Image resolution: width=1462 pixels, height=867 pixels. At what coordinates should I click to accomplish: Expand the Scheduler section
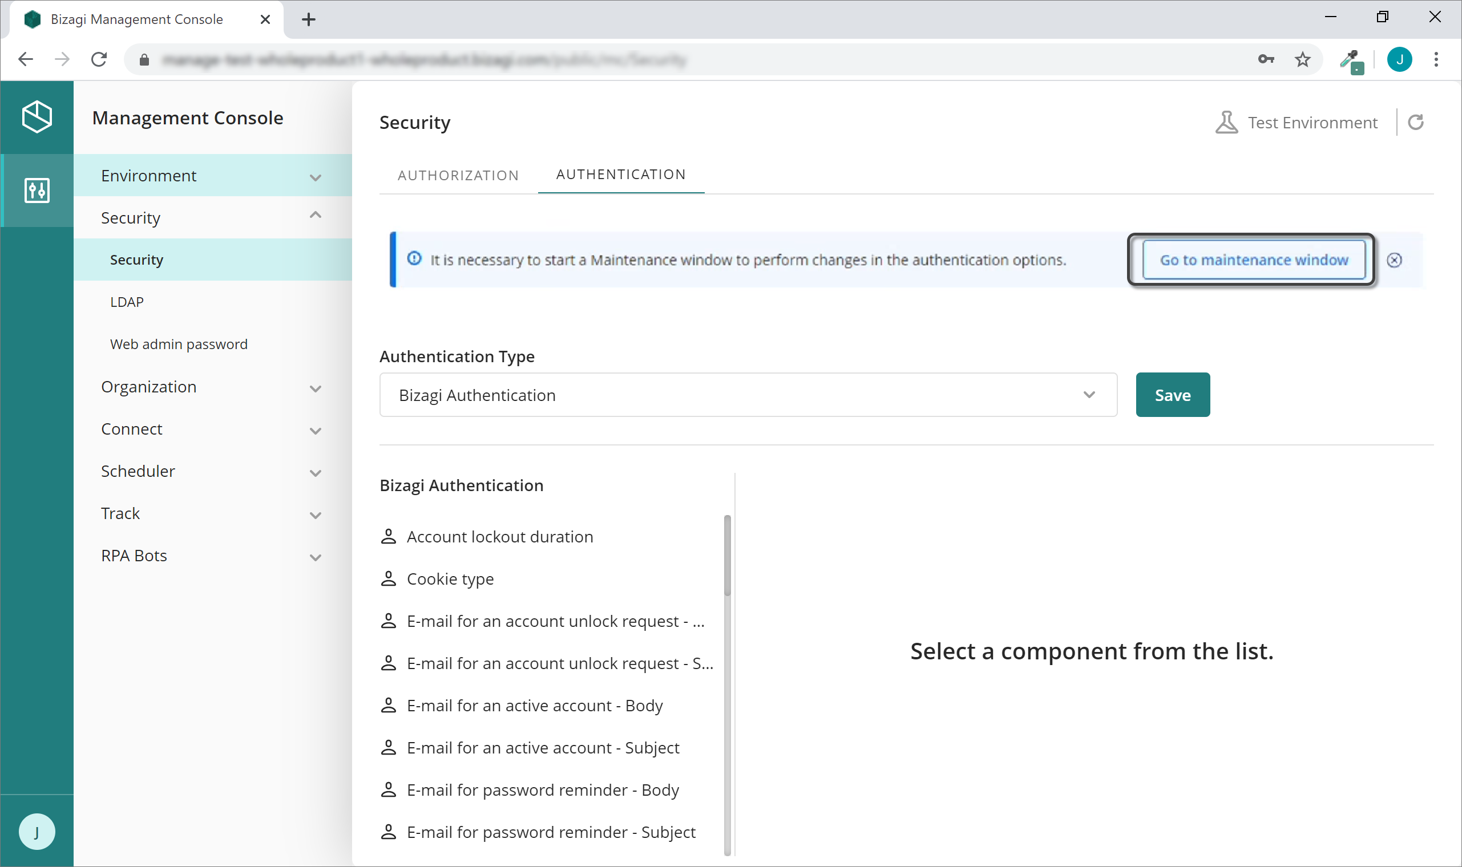(213, 471)
